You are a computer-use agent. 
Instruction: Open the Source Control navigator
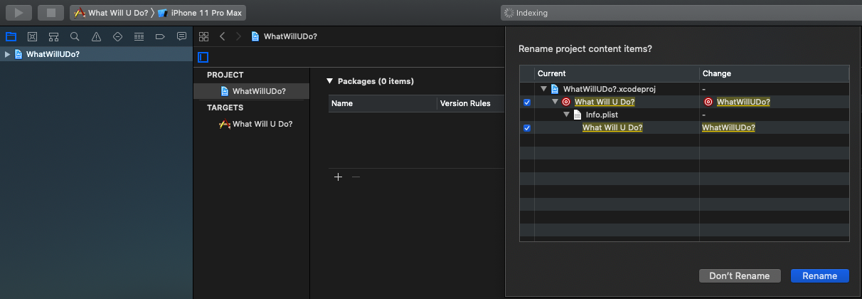tap(32, 36)
